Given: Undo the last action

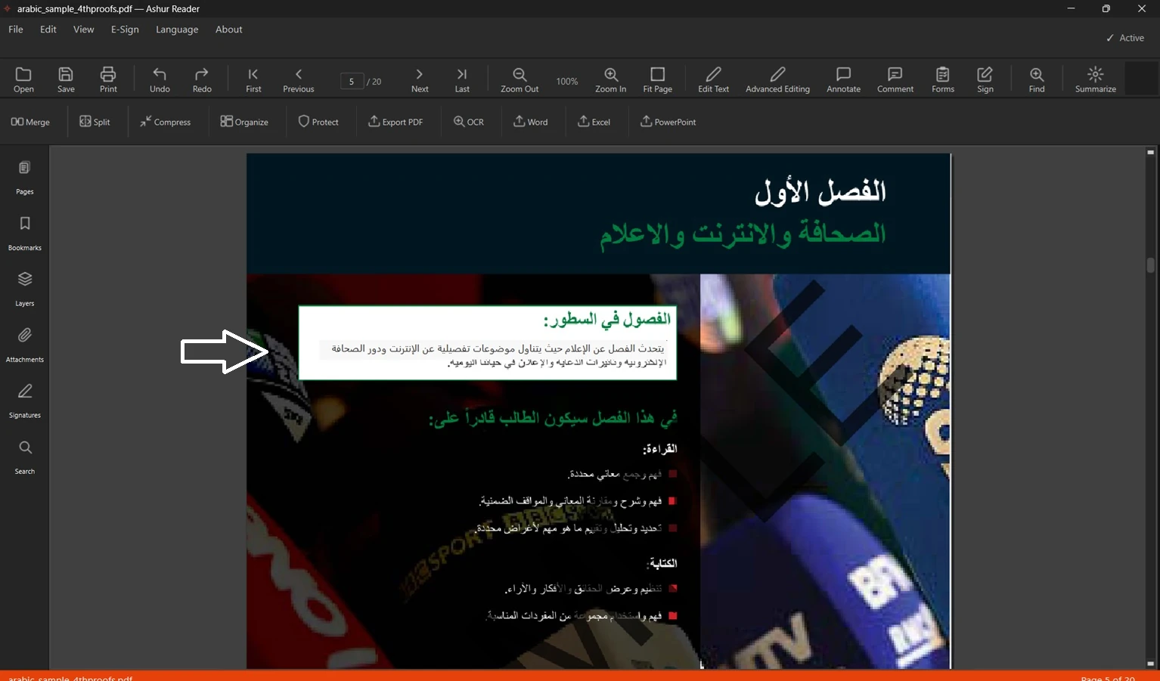Looking at the screenshot, I should [x=160, y=79].
